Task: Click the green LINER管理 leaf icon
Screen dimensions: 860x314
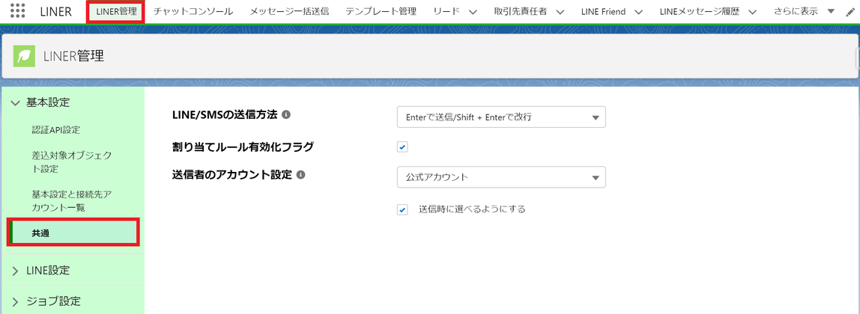Action: click(24, 56)
